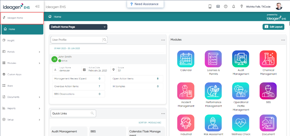Open the BBS quick links card
The height and width of the screenshot is (136, 290).
click(108, 131)
